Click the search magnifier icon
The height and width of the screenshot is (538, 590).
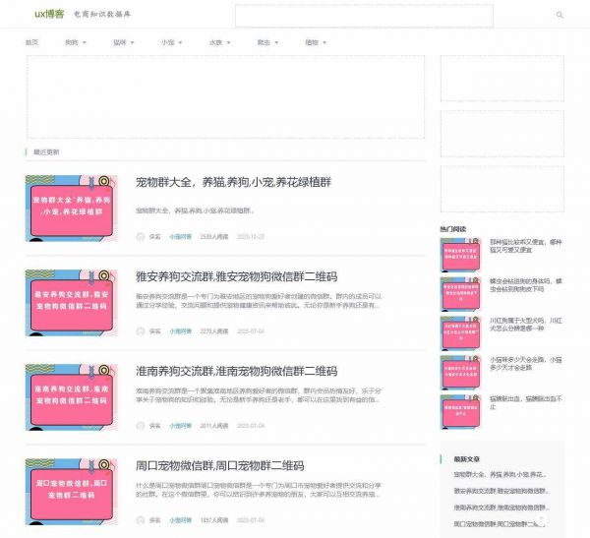pyautogui.click(x=560, y=15)
